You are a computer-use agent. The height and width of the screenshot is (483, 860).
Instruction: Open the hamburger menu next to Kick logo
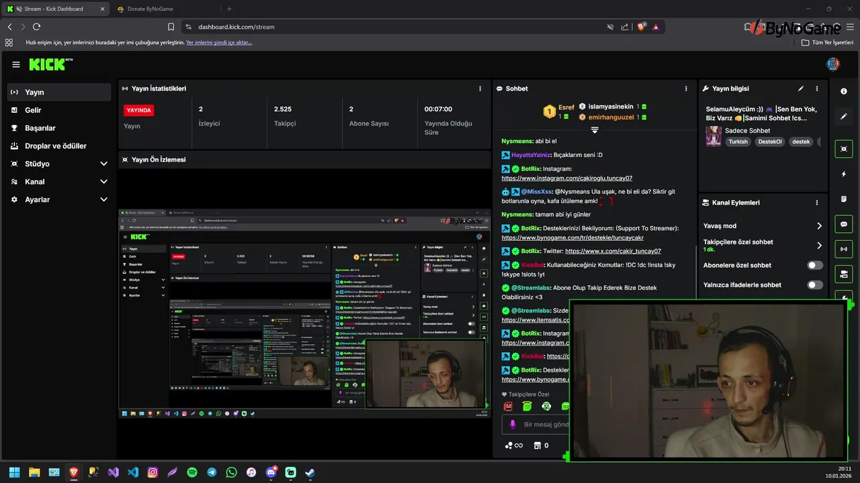click(x=16, y=64)
